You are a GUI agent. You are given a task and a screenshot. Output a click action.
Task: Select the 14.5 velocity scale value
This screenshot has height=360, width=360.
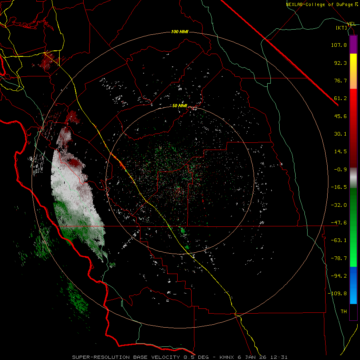pos(340,152)
